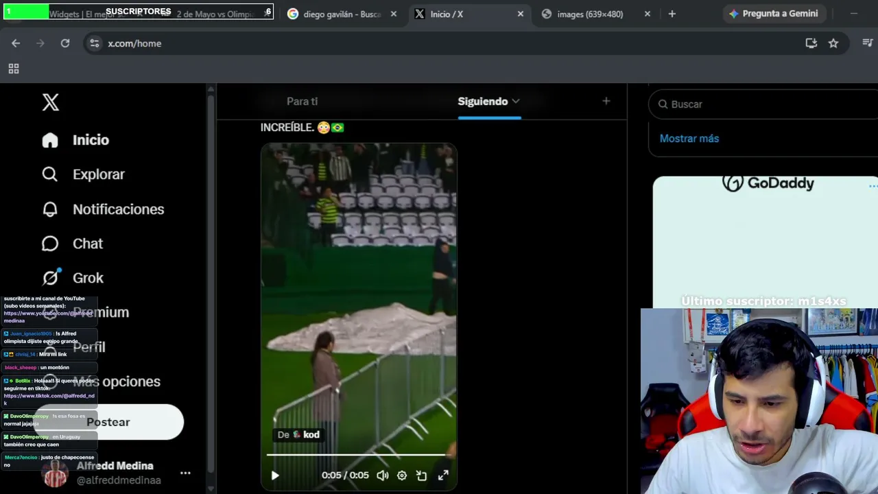This screenshot has width=878, height=494.
Task: Click the plus icon beside the Siguiendo tab
Action: pos(606,101)
